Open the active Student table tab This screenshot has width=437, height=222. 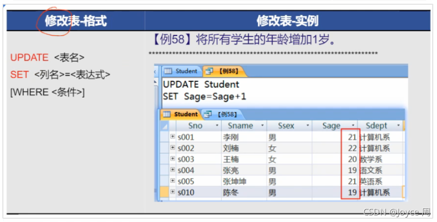coord(180,114)
